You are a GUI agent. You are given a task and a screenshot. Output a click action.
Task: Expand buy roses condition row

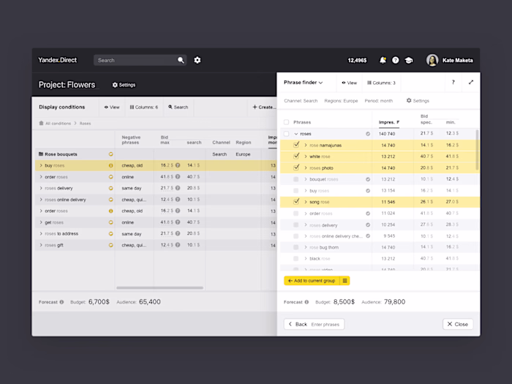pyautogui.click(x=41, y=165)
